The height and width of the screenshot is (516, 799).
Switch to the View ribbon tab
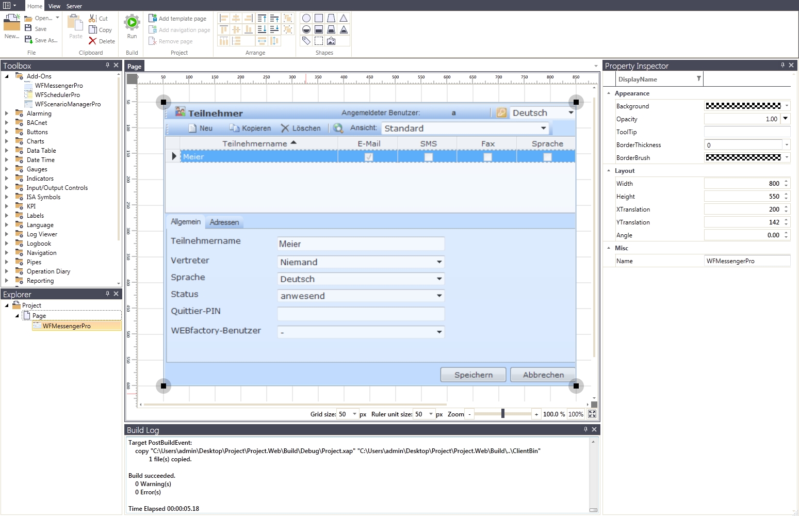[54, 6]
